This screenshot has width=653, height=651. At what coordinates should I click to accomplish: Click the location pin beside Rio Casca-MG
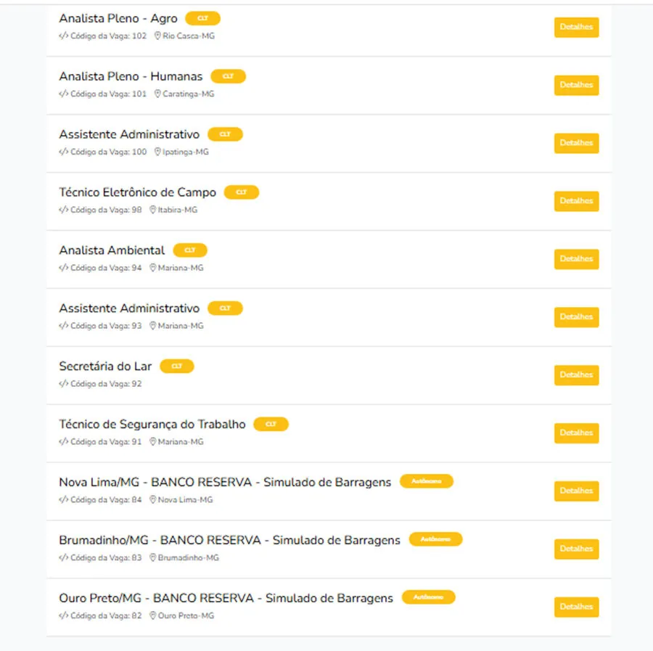tap(157, 36)
